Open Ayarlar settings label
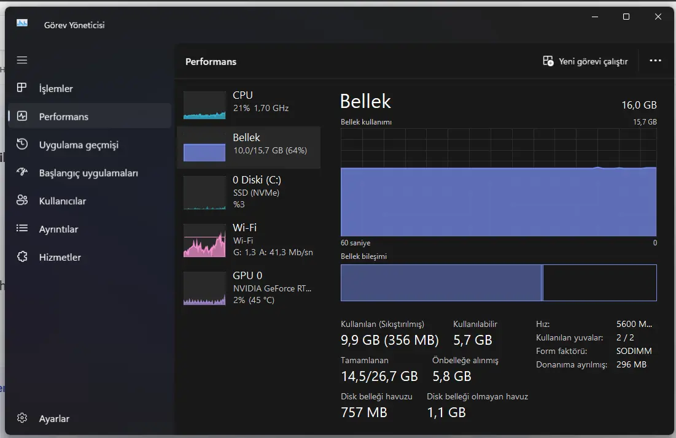Viewport: 676px width, 438px height. tap(54, 418)
